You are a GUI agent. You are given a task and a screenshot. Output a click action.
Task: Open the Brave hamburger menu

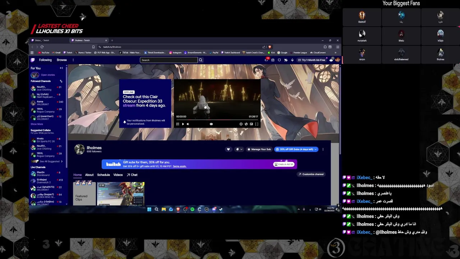click(337, 47)
